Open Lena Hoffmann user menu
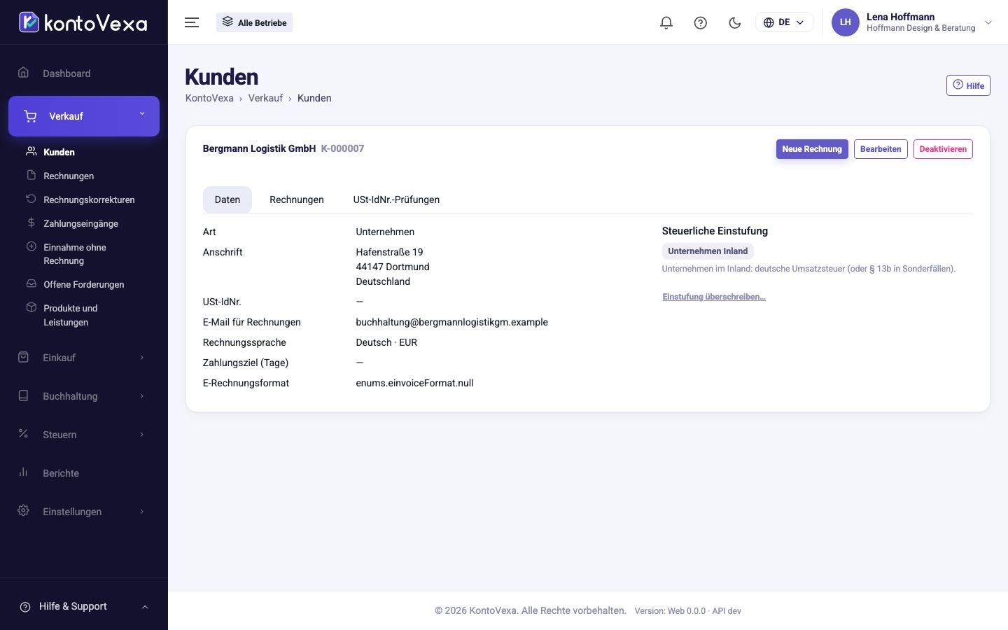 point(912,22)
